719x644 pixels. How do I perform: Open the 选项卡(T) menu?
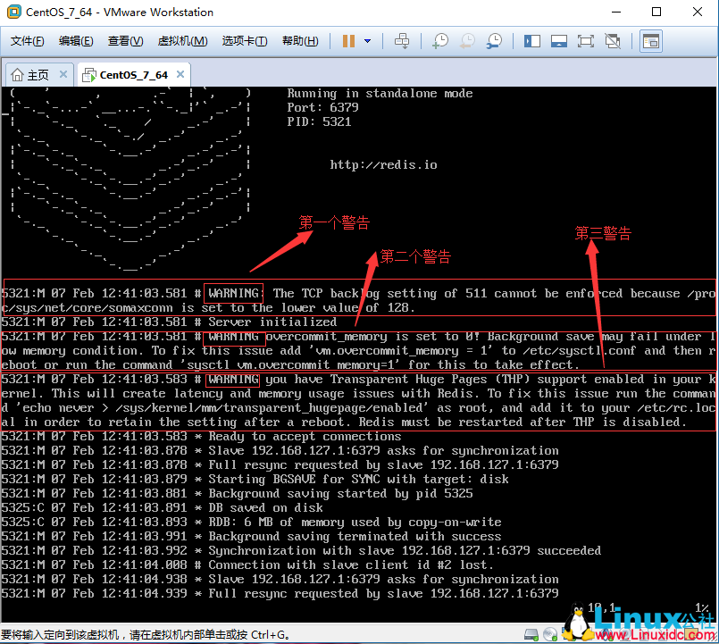[245, 41]
